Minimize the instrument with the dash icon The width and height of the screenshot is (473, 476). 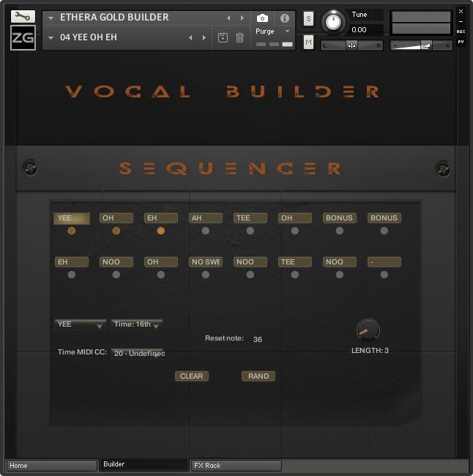pos(461,21)
